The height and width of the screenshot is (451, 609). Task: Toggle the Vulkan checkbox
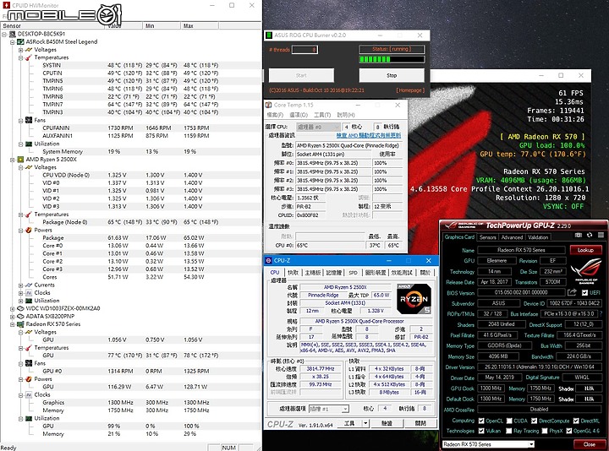click(481, 431)
